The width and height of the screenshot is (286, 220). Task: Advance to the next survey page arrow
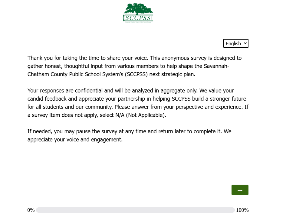[240, 190]
